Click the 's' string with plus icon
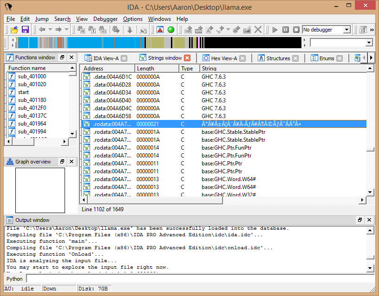 220,30
